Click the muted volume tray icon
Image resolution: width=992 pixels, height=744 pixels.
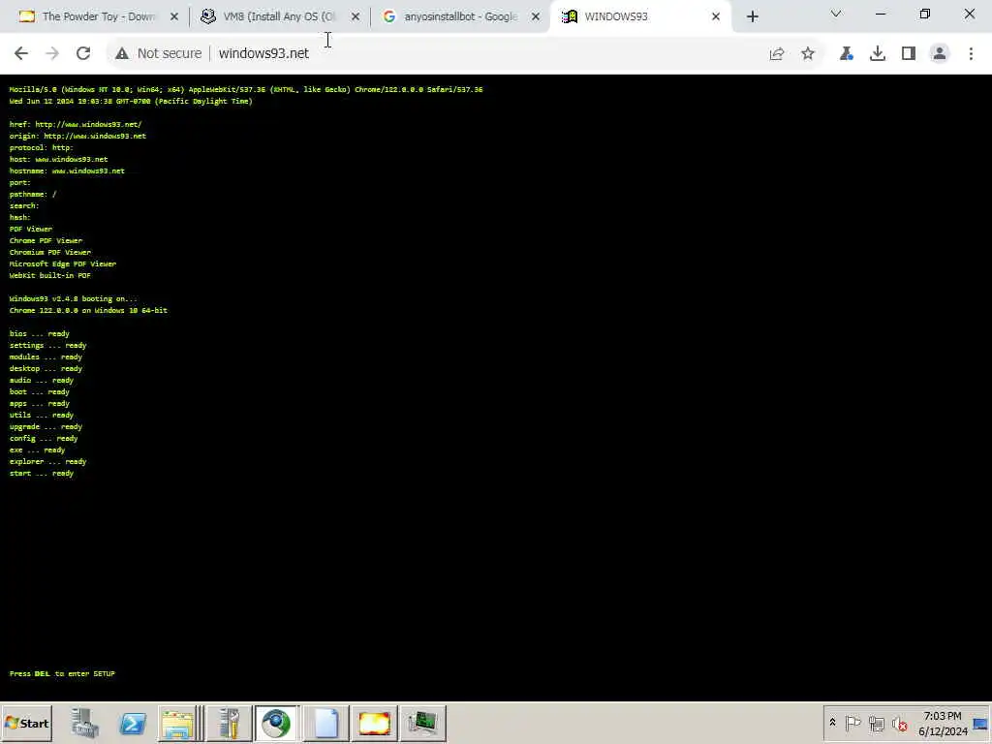[899, 723]
